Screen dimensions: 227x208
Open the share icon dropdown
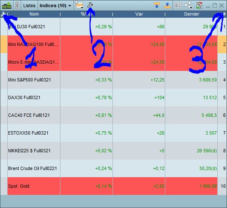189,5
